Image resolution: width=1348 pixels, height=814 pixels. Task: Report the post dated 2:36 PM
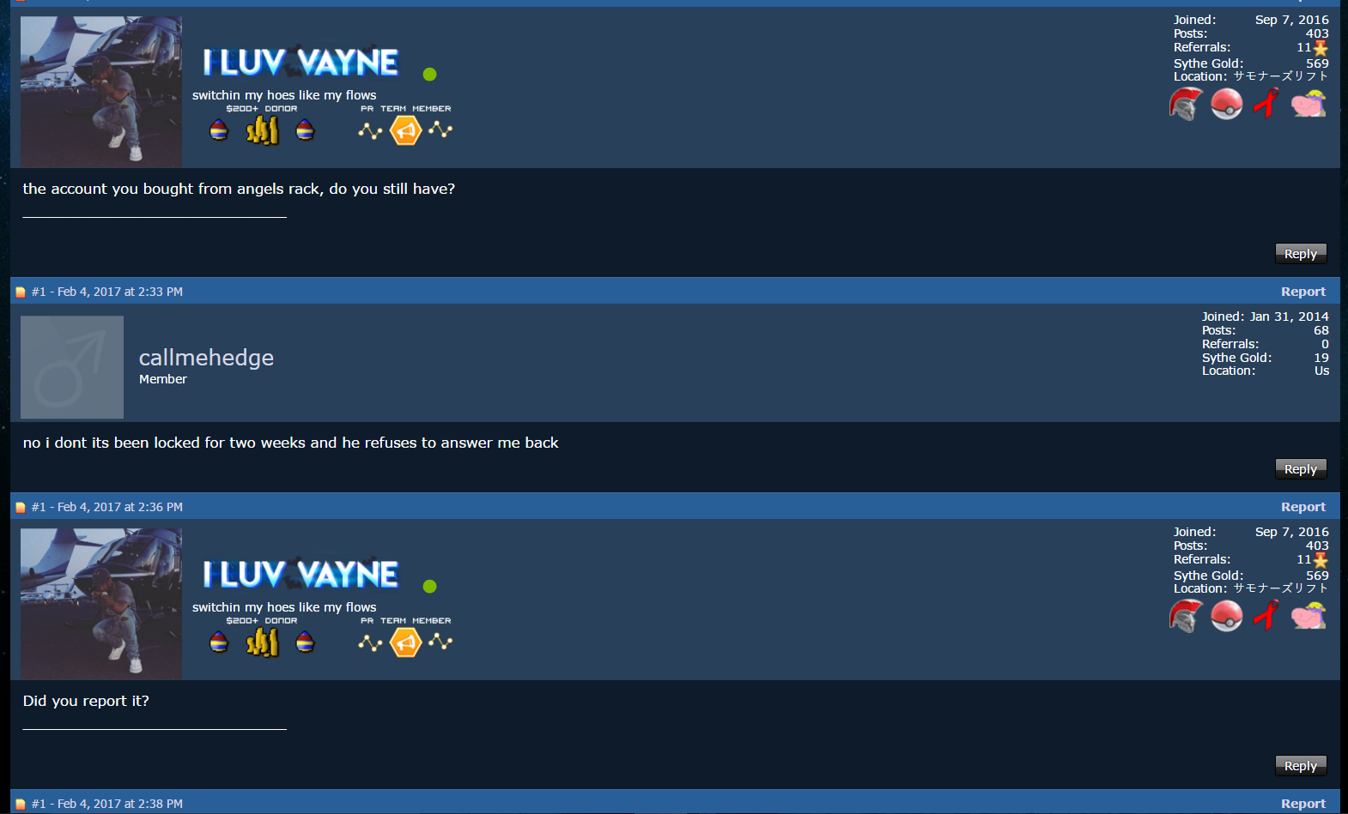(1303, 507)
